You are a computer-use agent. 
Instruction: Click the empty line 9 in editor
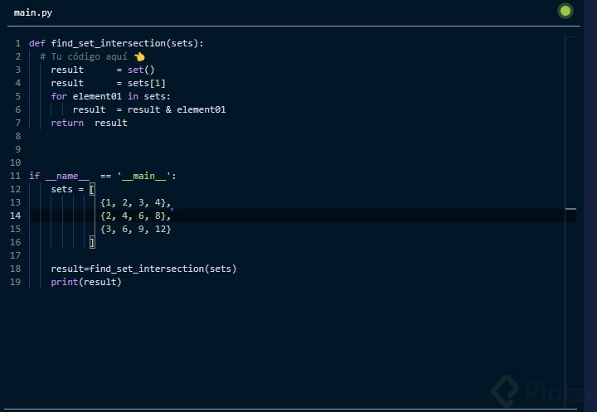click(249, 149)
